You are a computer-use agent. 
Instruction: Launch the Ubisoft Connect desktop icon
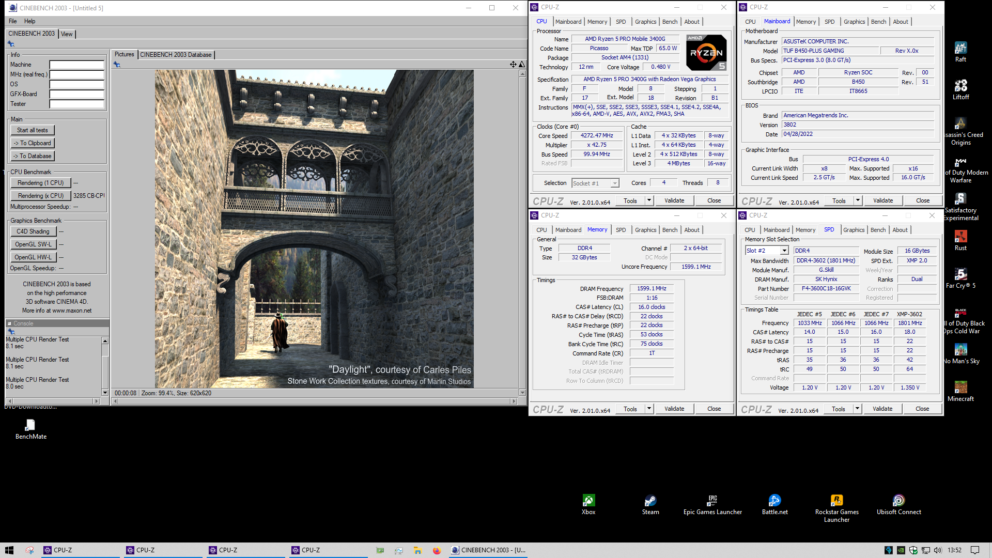(x=898, y=505)
